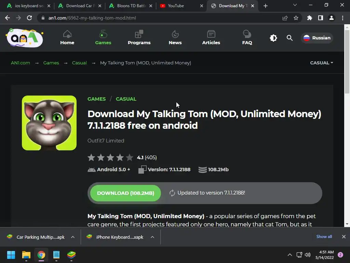Image resolution: width=350 pixels, height=263 pixels.
Task: Follow the Games breadcrumb link
Action: click(x=51, y=63)
